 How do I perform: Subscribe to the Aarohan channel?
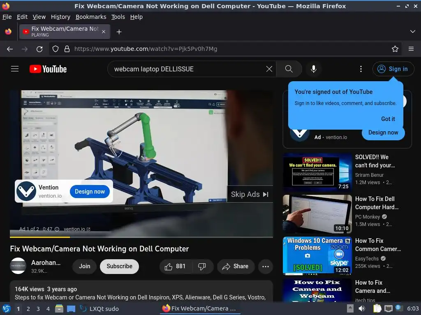tap(119, 266)
